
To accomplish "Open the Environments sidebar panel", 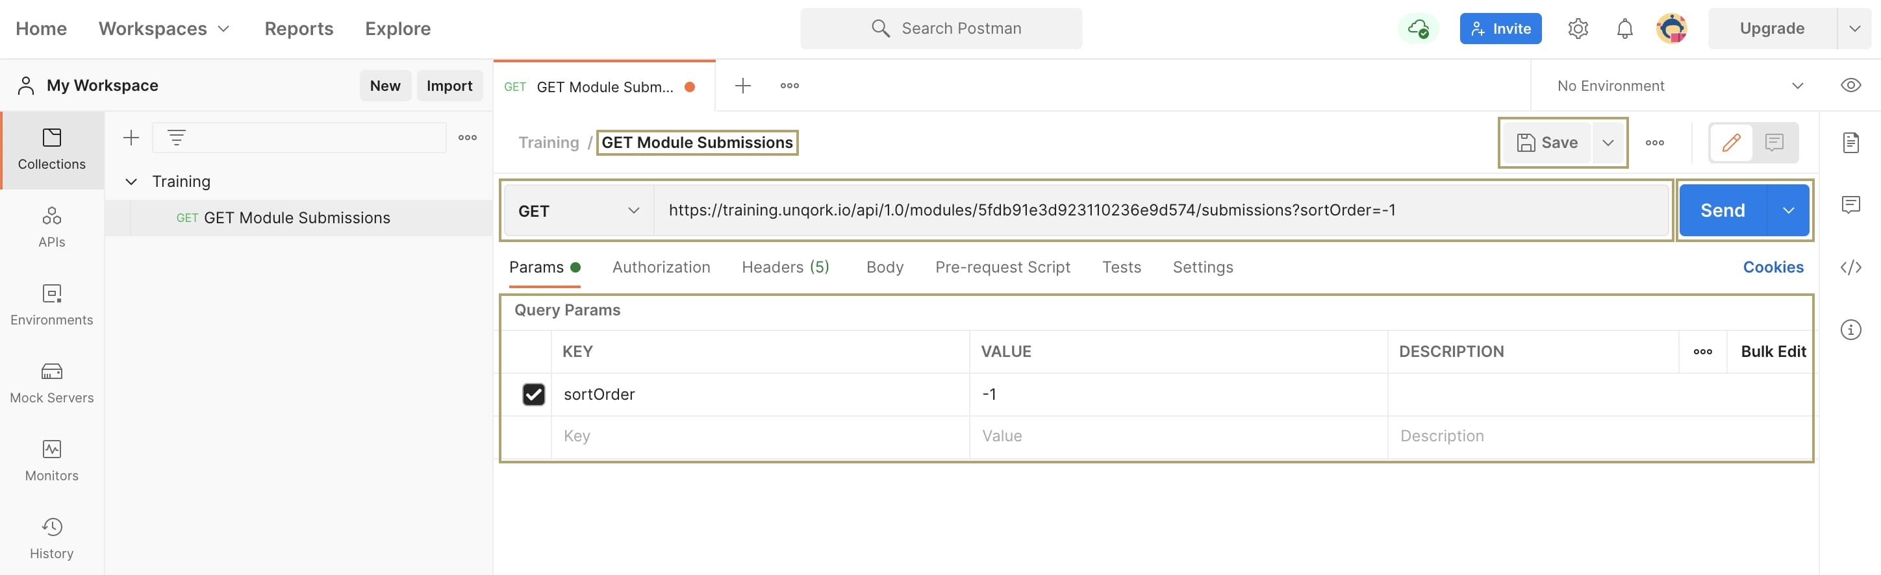I will [x=52, y=305].
